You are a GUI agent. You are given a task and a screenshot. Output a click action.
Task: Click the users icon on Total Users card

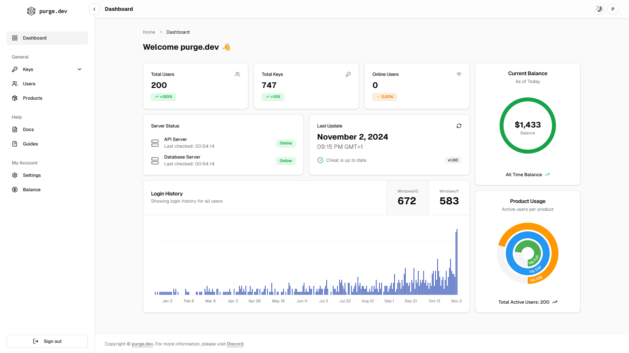(238, 74)
